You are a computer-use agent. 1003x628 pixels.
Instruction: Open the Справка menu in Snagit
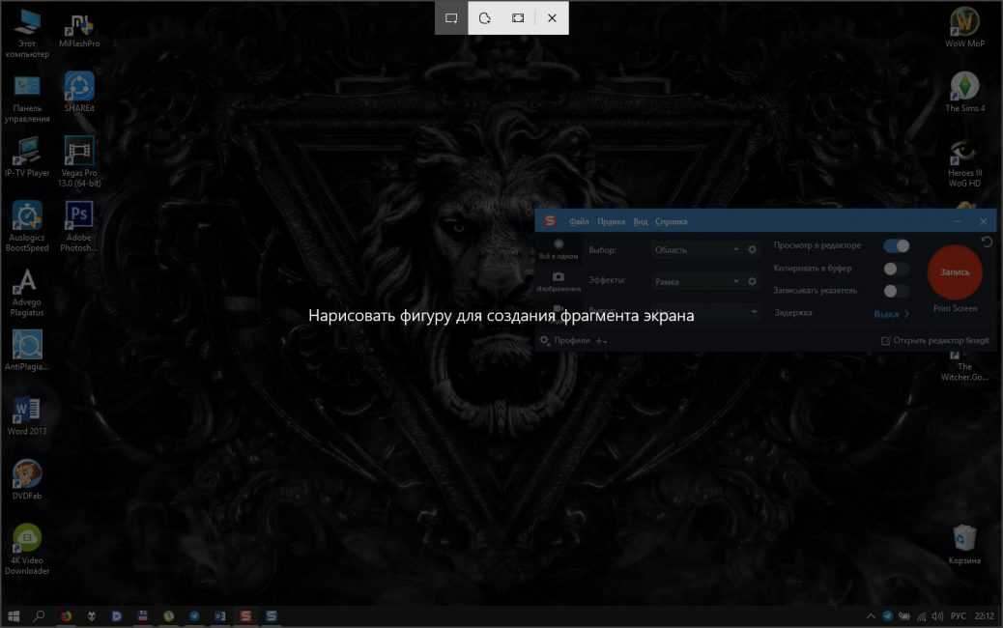(x=671, y=222)
